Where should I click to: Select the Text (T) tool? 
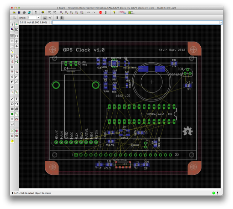pos(17,99)
